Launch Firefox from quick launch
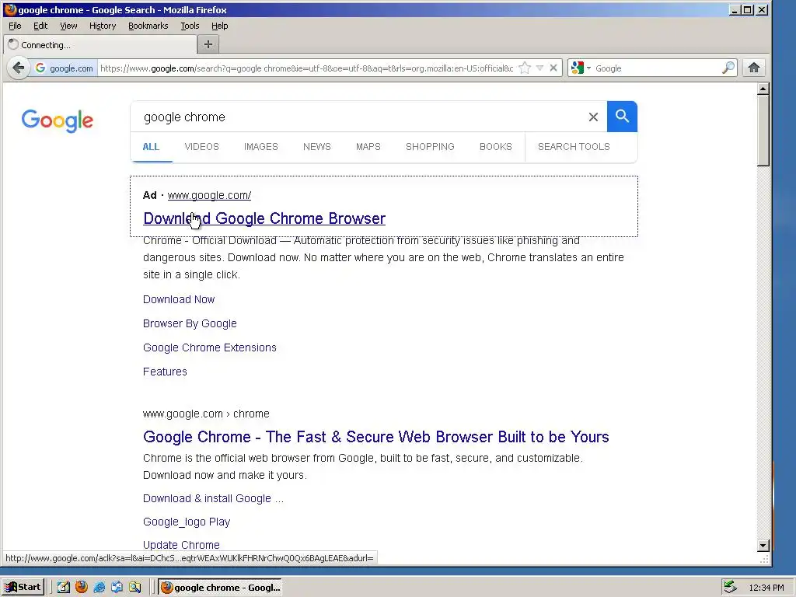Image resolution: width=796 pixels, height=597 pixels. (81, 587)
